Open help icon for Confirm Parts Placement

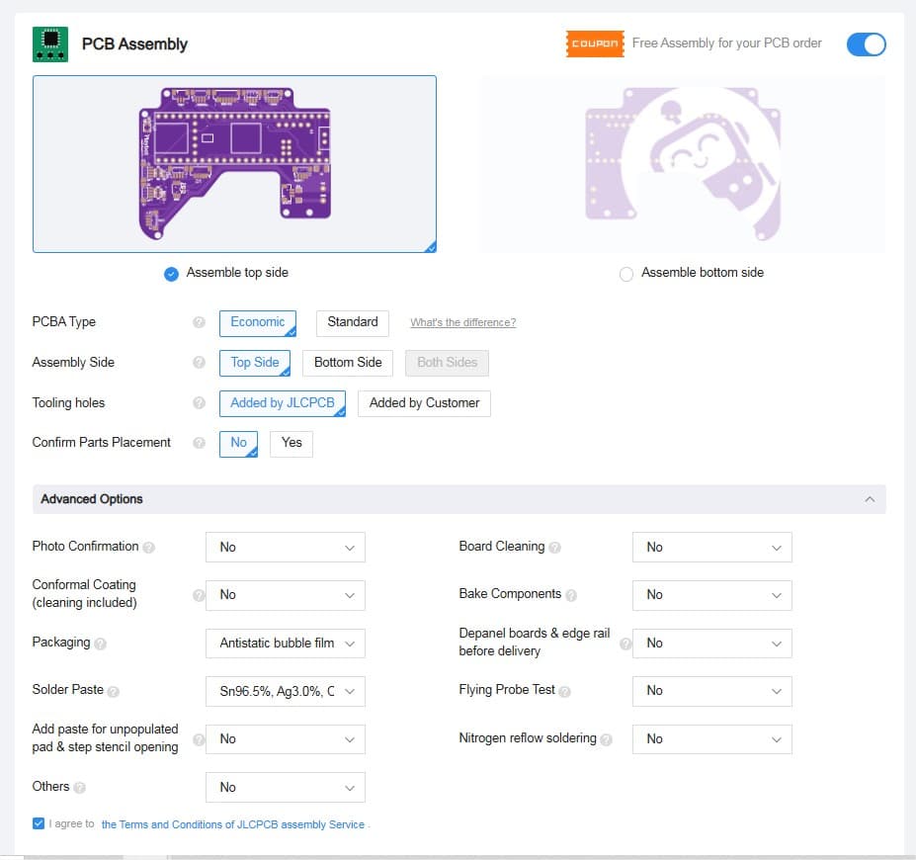point(200,443)
